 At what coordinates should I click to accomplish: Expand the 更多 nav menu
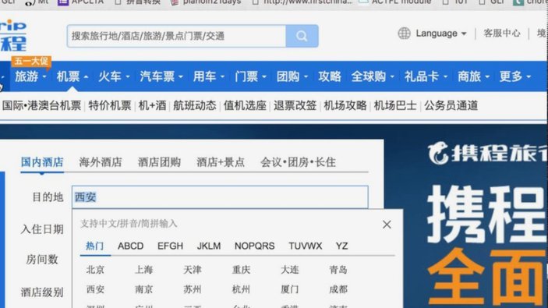coord(514,76)
